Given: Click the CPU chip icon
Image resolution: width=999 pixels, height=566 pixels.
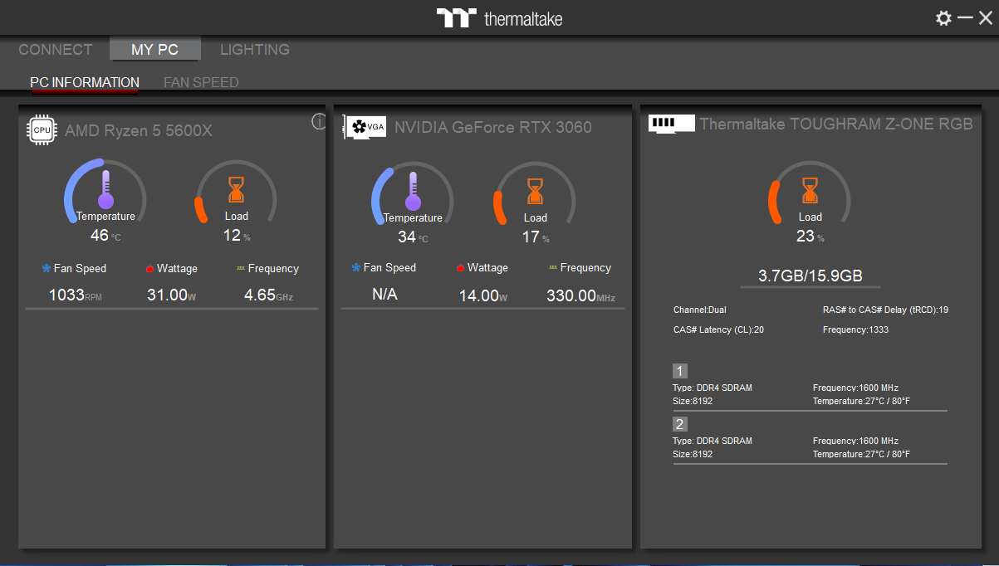Looking at the screenshot, I should [x=42, y=130].
